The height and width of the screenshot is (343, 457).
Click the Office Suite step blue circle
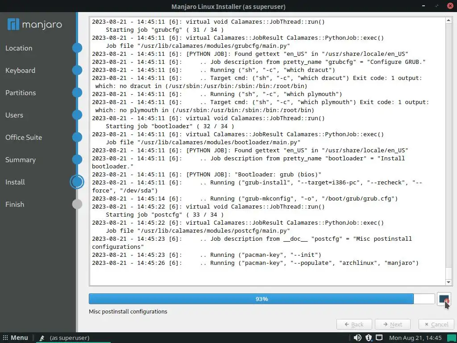[x=77, y=137]
